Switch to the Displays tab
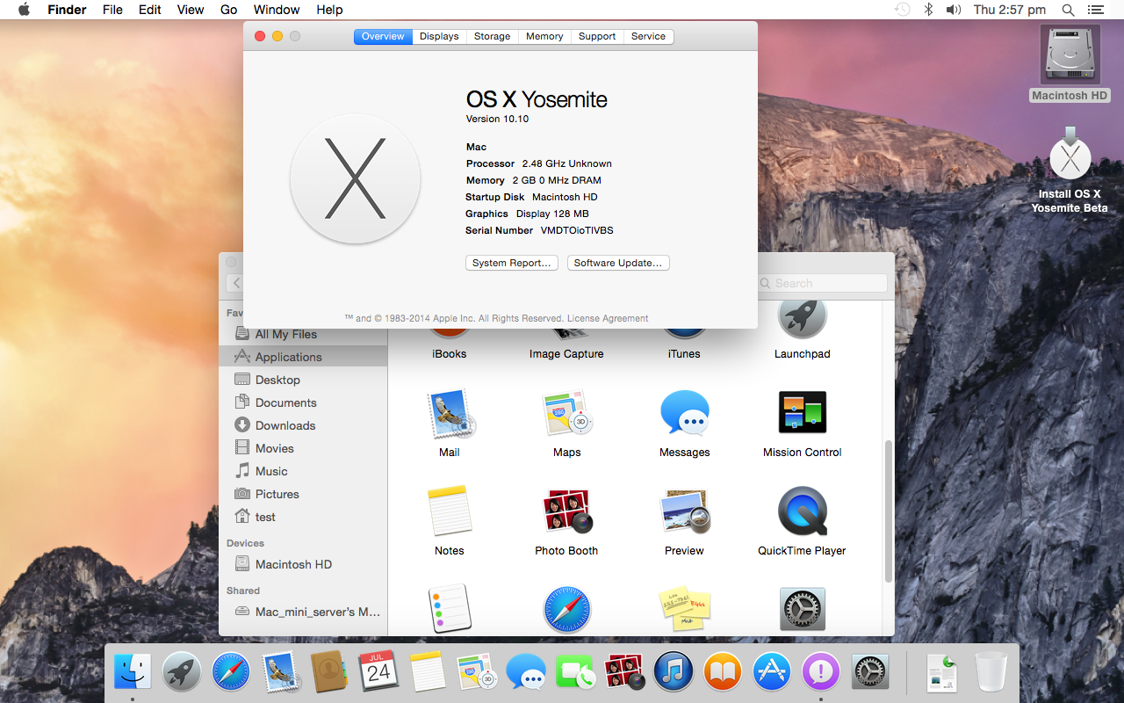The image size is (1124, 703). 439,36
